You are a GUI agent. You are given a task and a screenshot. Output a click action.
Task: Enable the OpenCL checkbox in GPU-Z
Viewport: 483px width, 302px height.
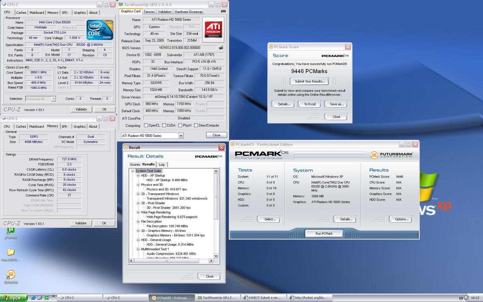[x=146, y=125]
